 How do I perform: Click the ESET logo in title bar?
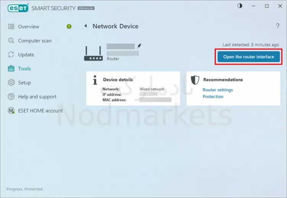(18, 8)
